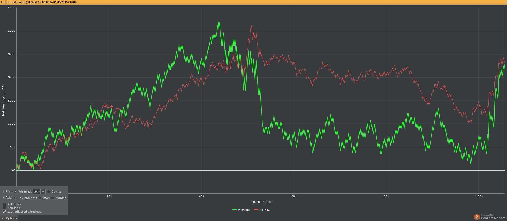Click the Hold'em Manager 2 logo icon
The height and width of the screenshot is (221, 507).
(477, 217)
